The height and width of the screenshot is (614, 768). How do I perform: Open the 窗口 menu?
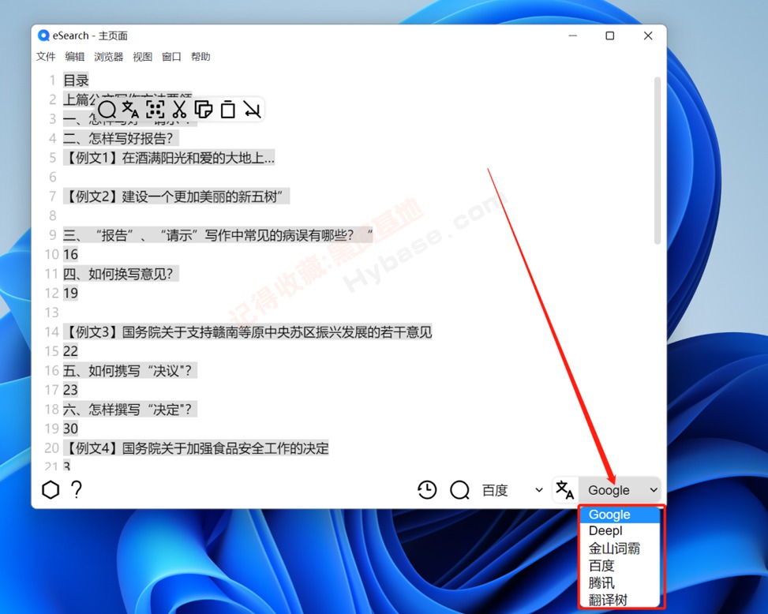171,57
